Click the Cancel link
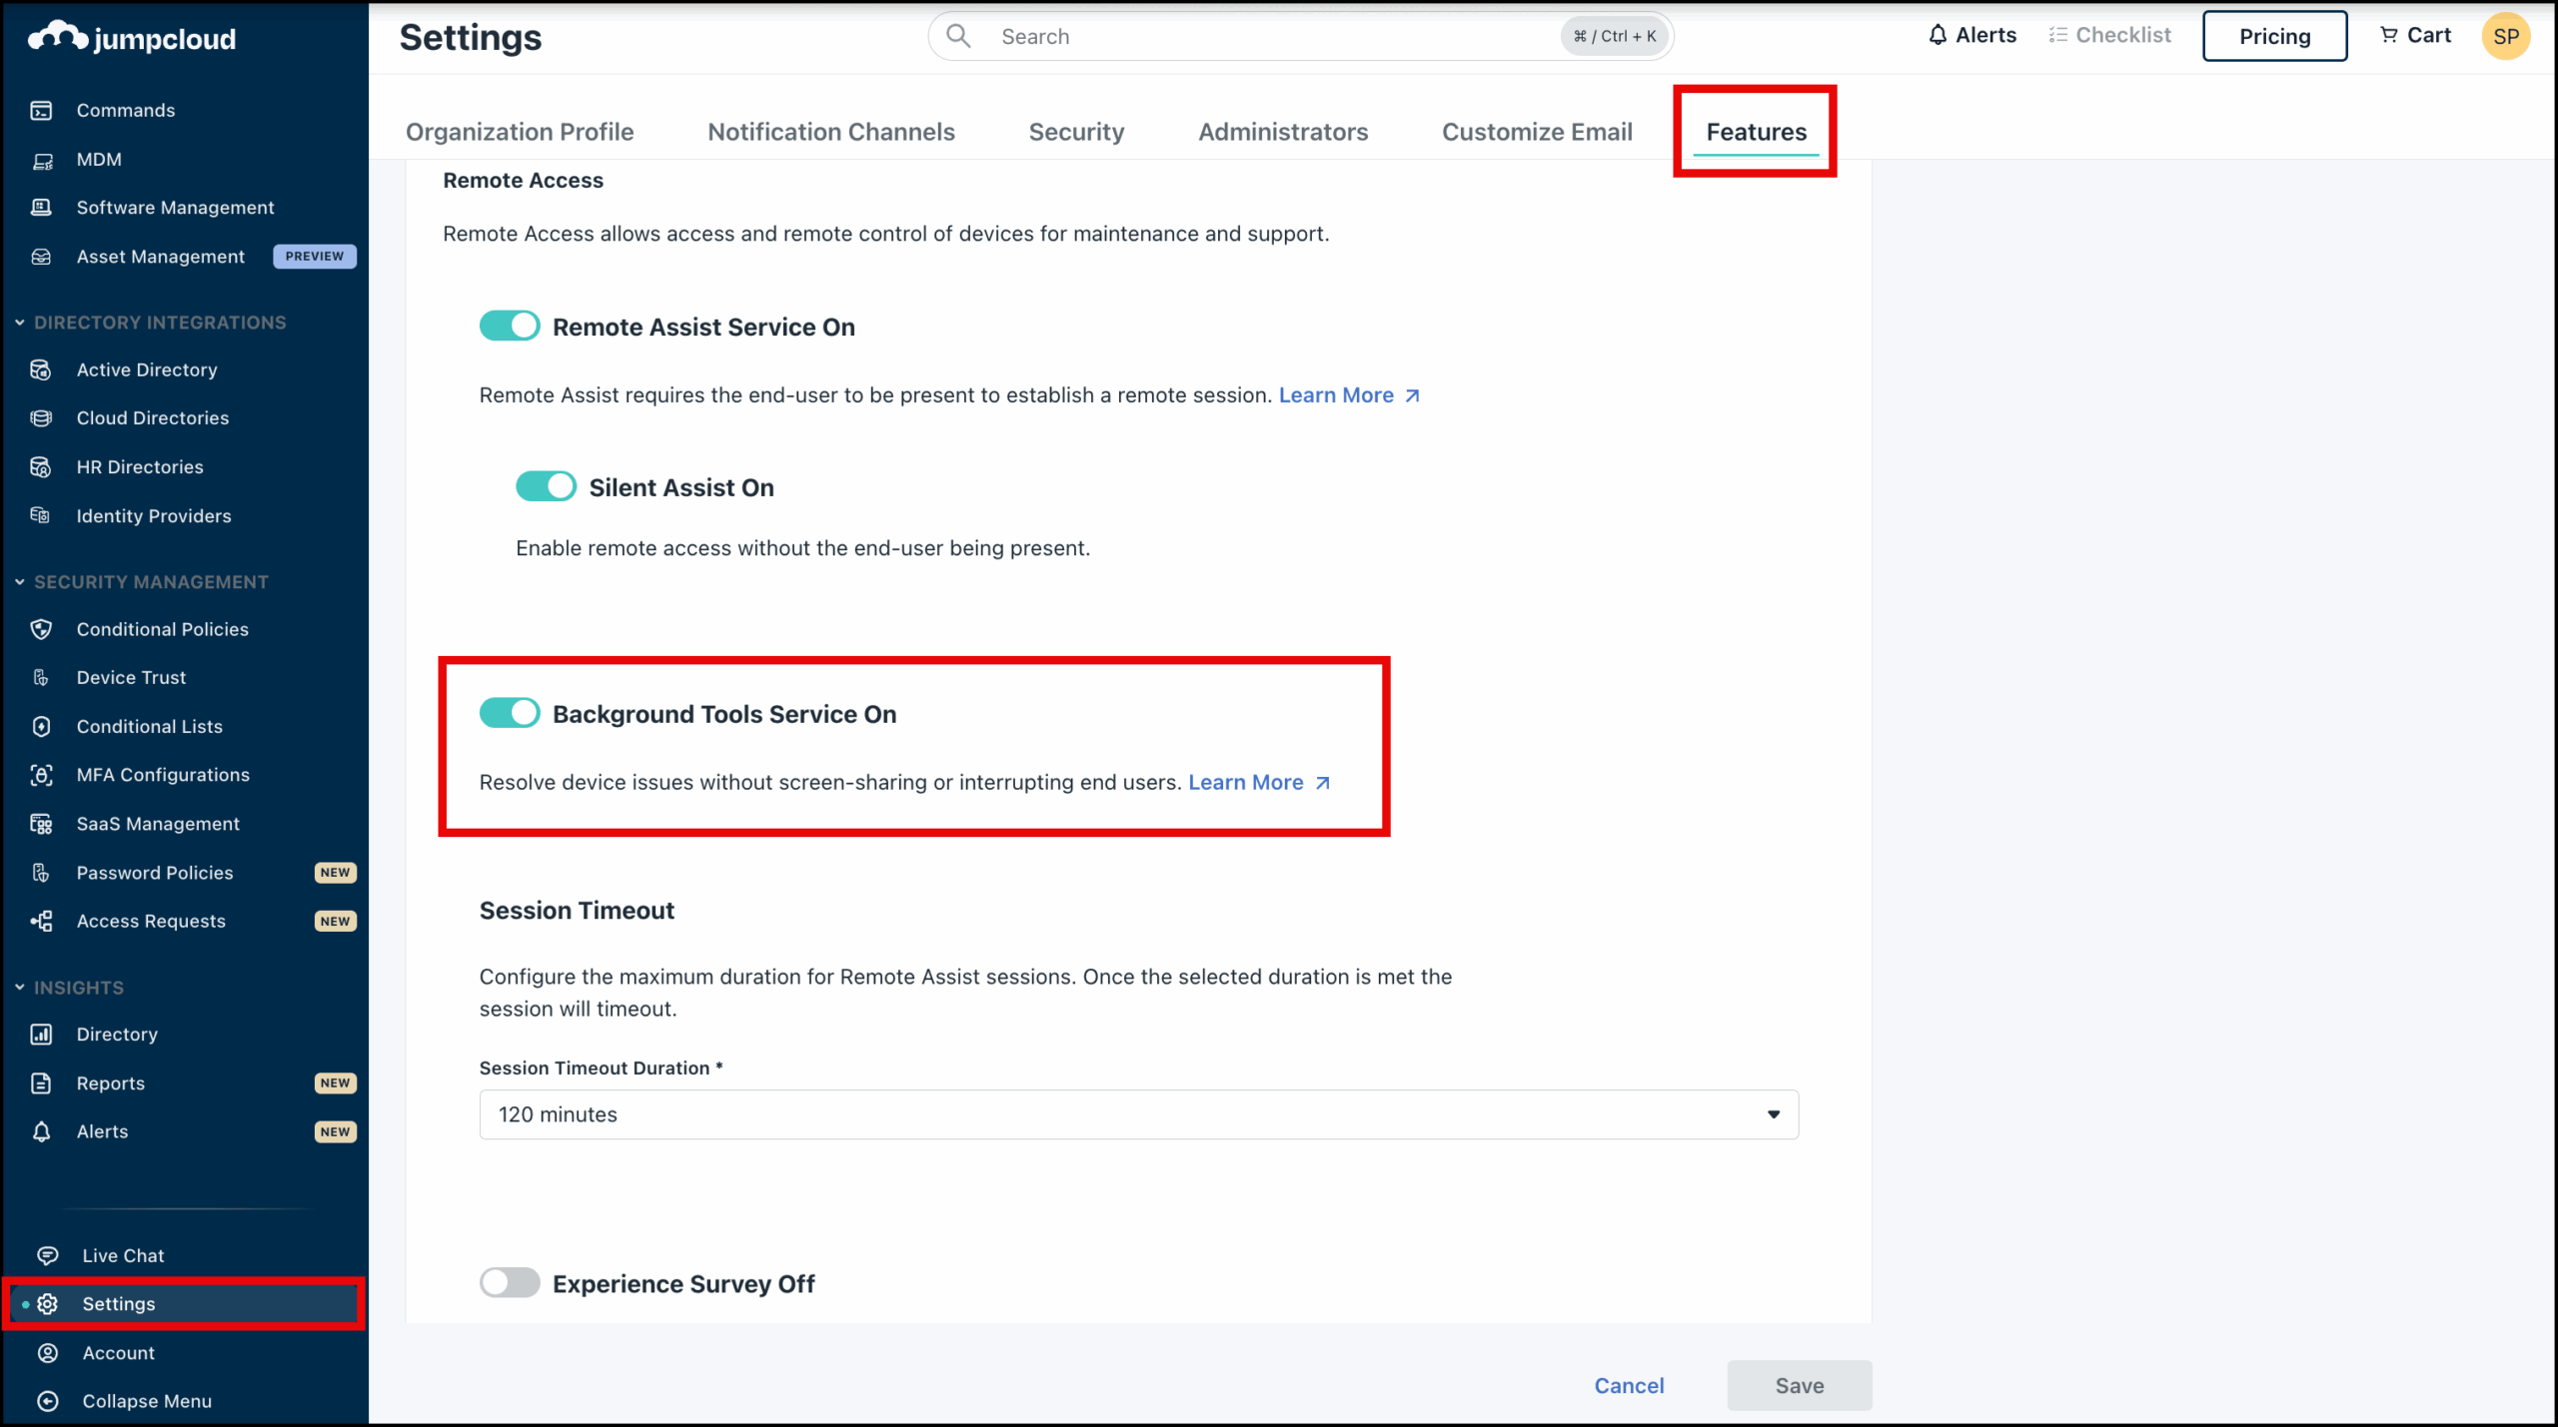 tap(1629, 1385)
